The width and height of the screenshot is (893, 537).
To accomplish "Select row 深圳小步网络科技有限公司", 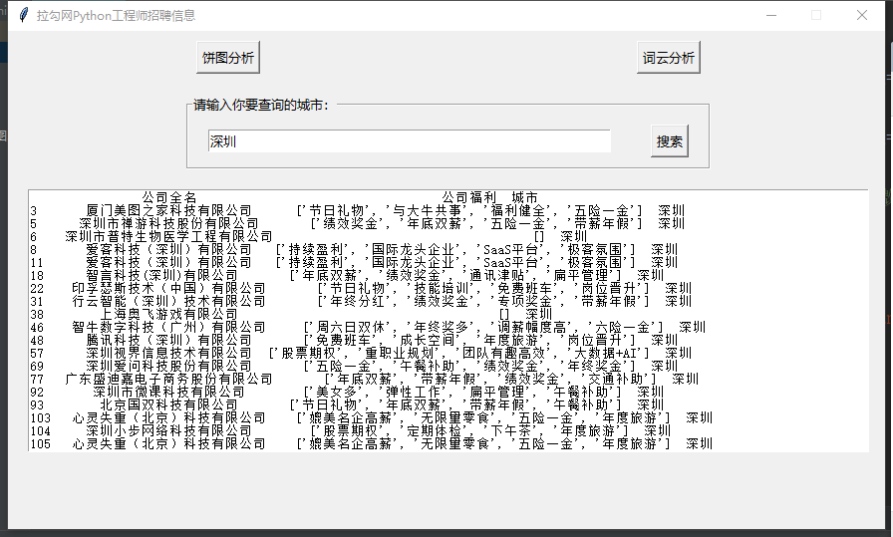I will (351, 431).
